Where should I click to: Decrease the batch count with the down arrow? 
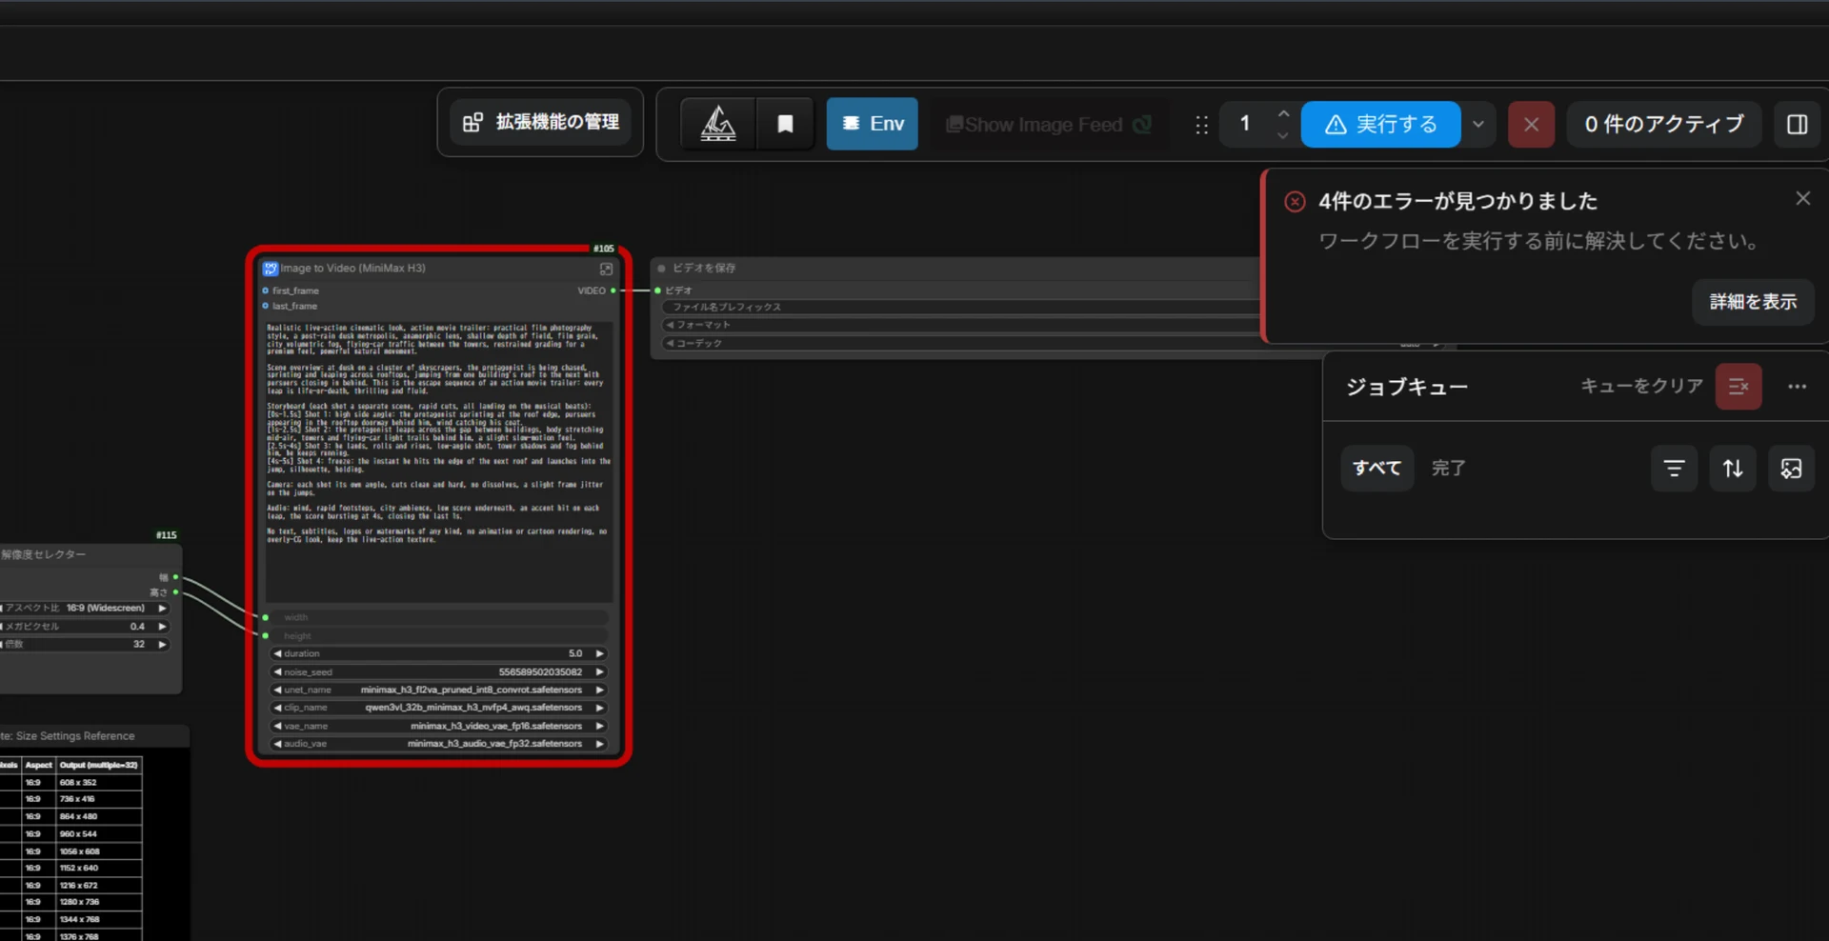coord(1283,135)
